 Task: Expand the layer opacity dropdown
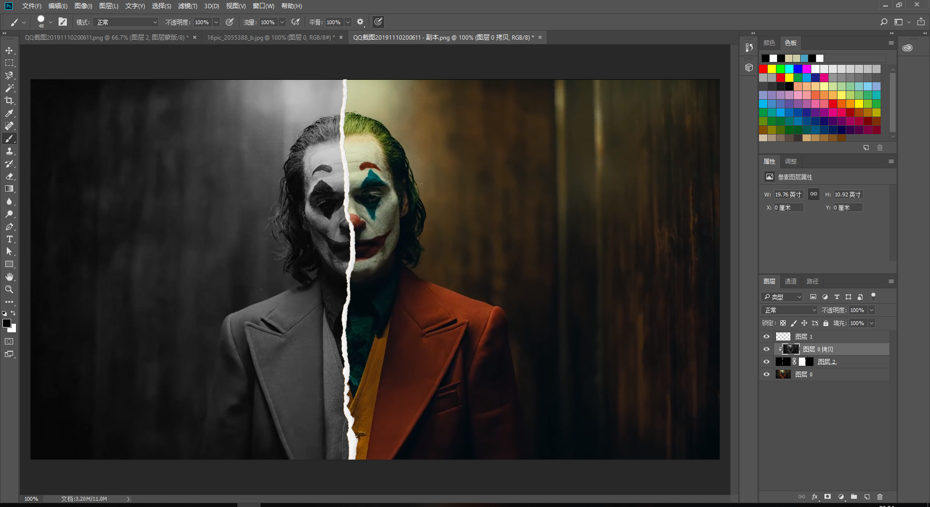[x=872, y=310]
